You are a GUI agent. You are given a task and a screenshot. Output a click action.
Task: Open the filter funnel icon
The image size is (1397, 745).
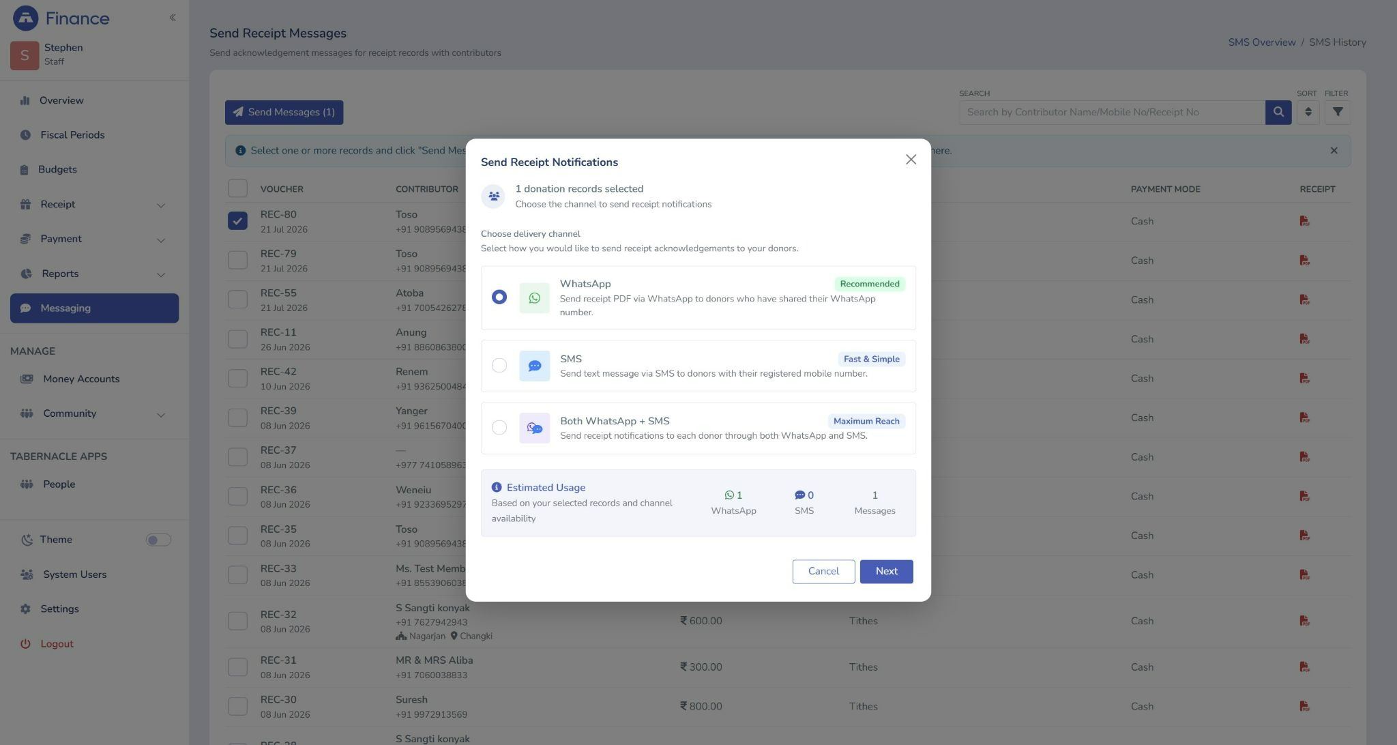(1338, 113)
